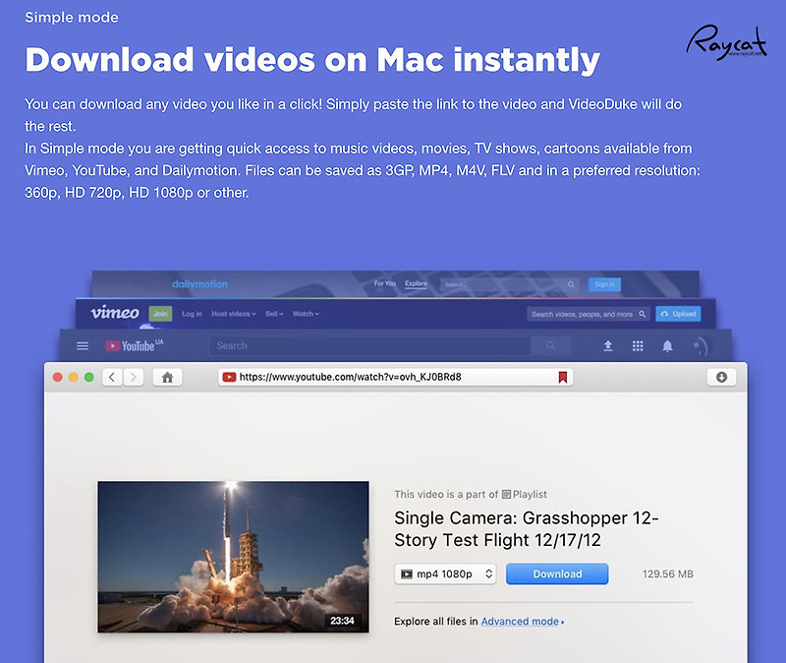Click the Simple mode heading
This screenshot has width=786, height=663.
pyautogui.click(x=72, y=17)
